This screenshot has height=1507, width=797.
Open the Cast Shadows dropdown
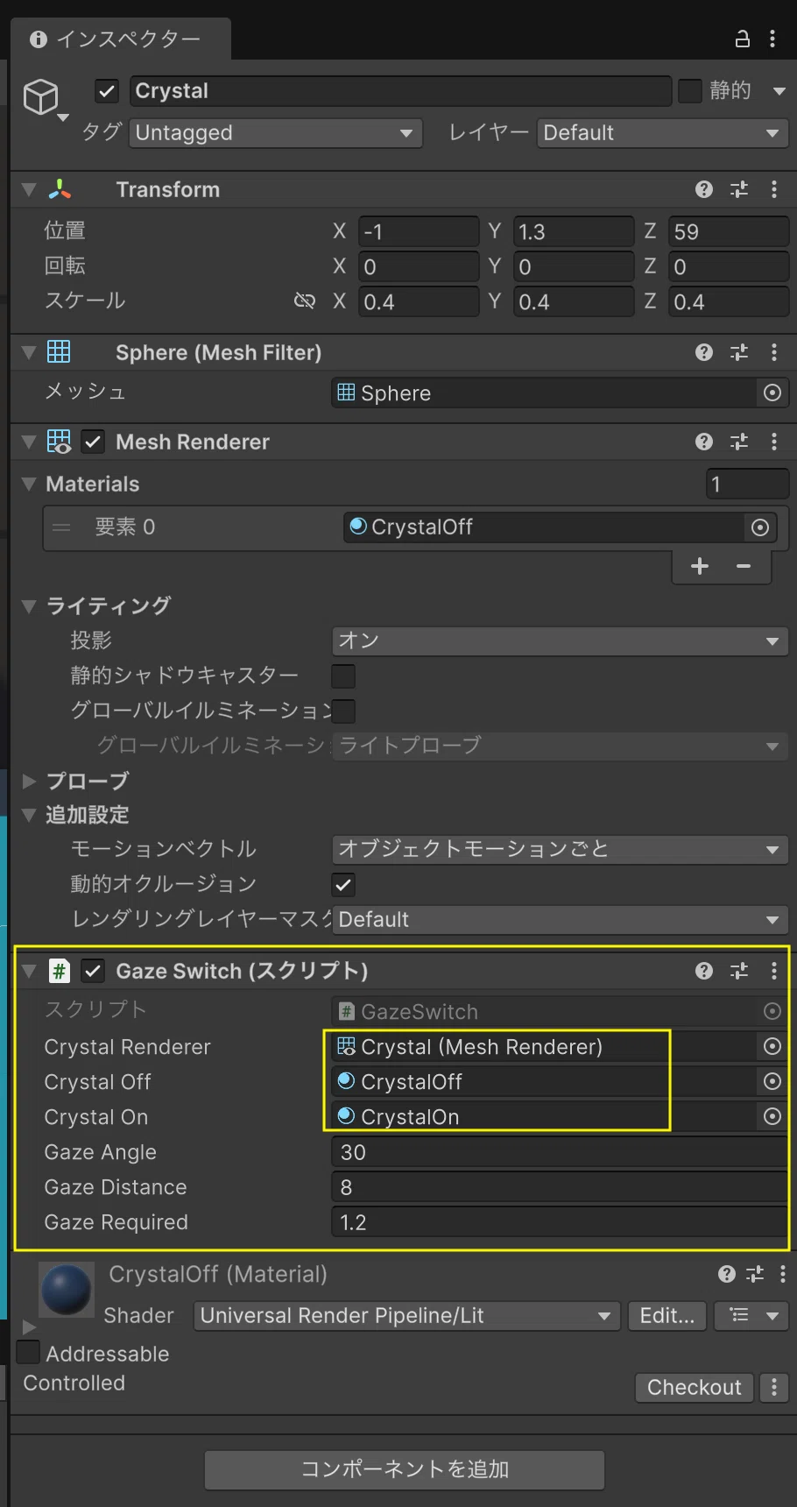point(560,640)
